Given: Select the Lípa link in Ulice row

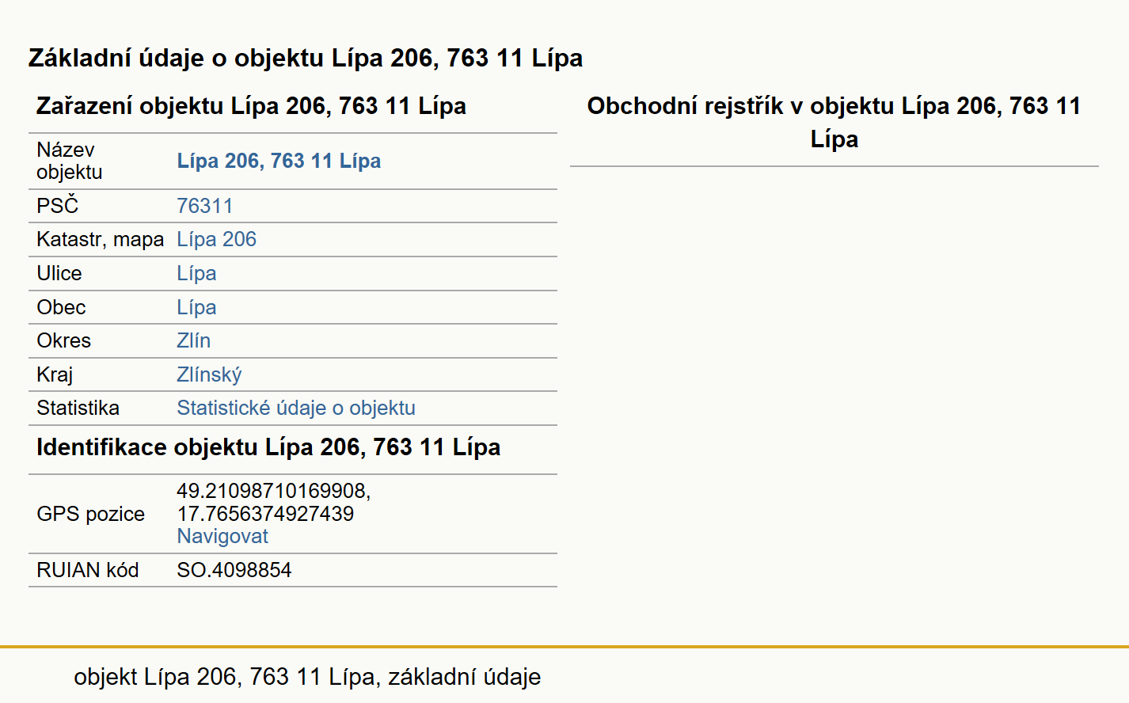Looking at the screenshot, I should click(x=196, y=273).
